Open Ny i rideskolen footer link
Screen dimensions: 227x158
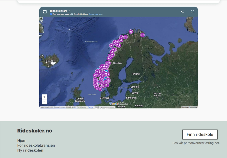(x=30, y=150)
